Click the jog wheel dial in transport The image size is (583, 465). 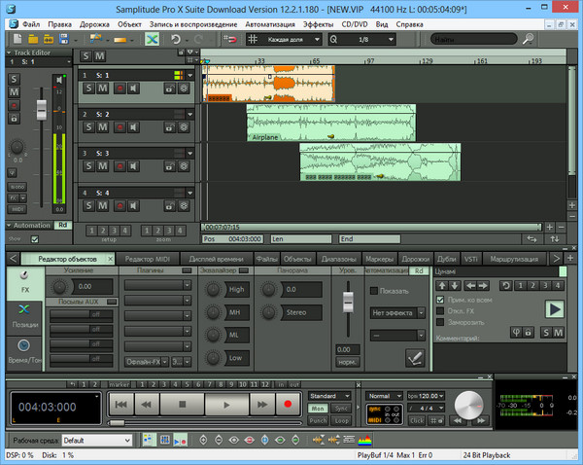(469, 405)
